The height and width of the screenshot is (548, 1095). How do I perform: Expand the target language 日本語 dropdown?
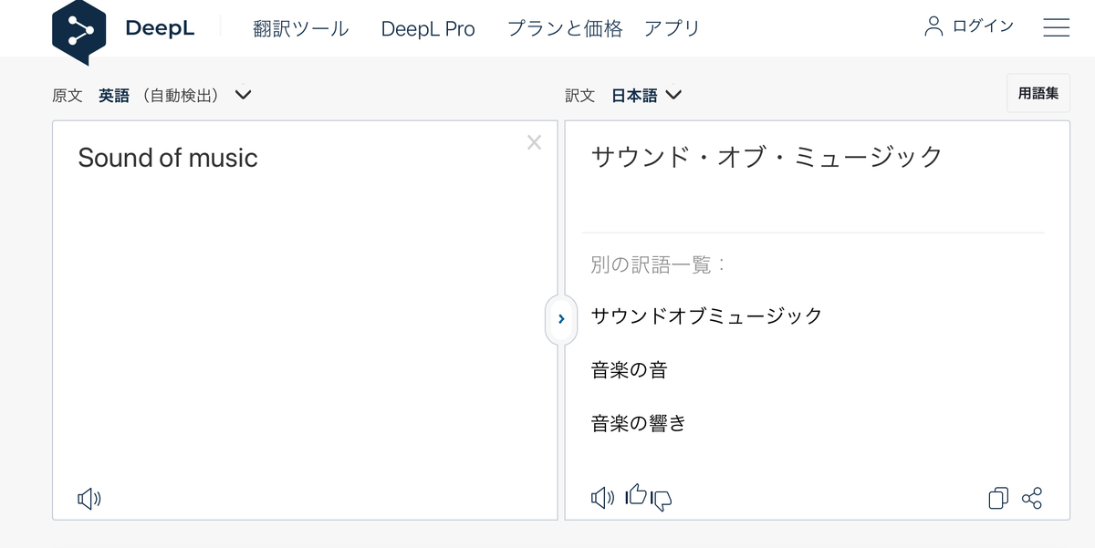point(673,95)
